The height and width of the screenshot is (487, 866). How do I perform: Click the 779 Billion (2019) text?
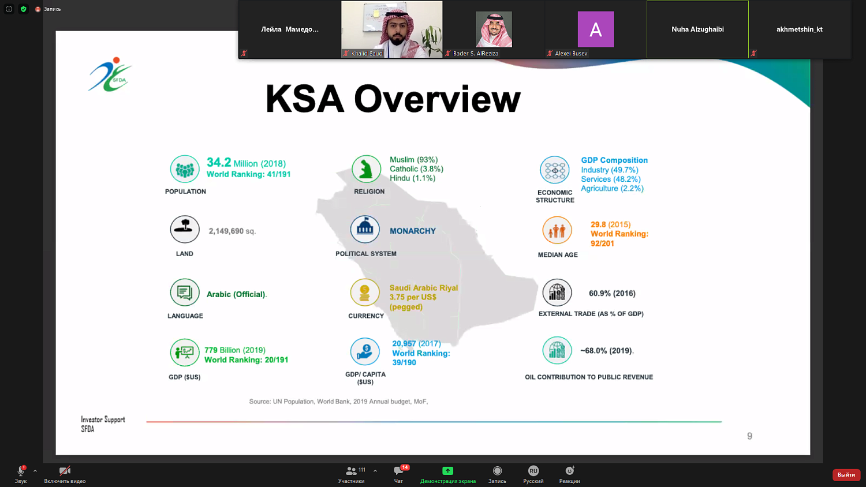pyautogui.click(x=235, y=350)
